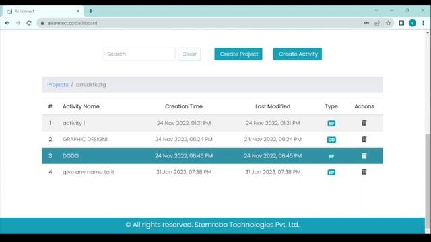Go back using browser back arrow
Viewport: 431px width, 242px height.
click(7, 23)
